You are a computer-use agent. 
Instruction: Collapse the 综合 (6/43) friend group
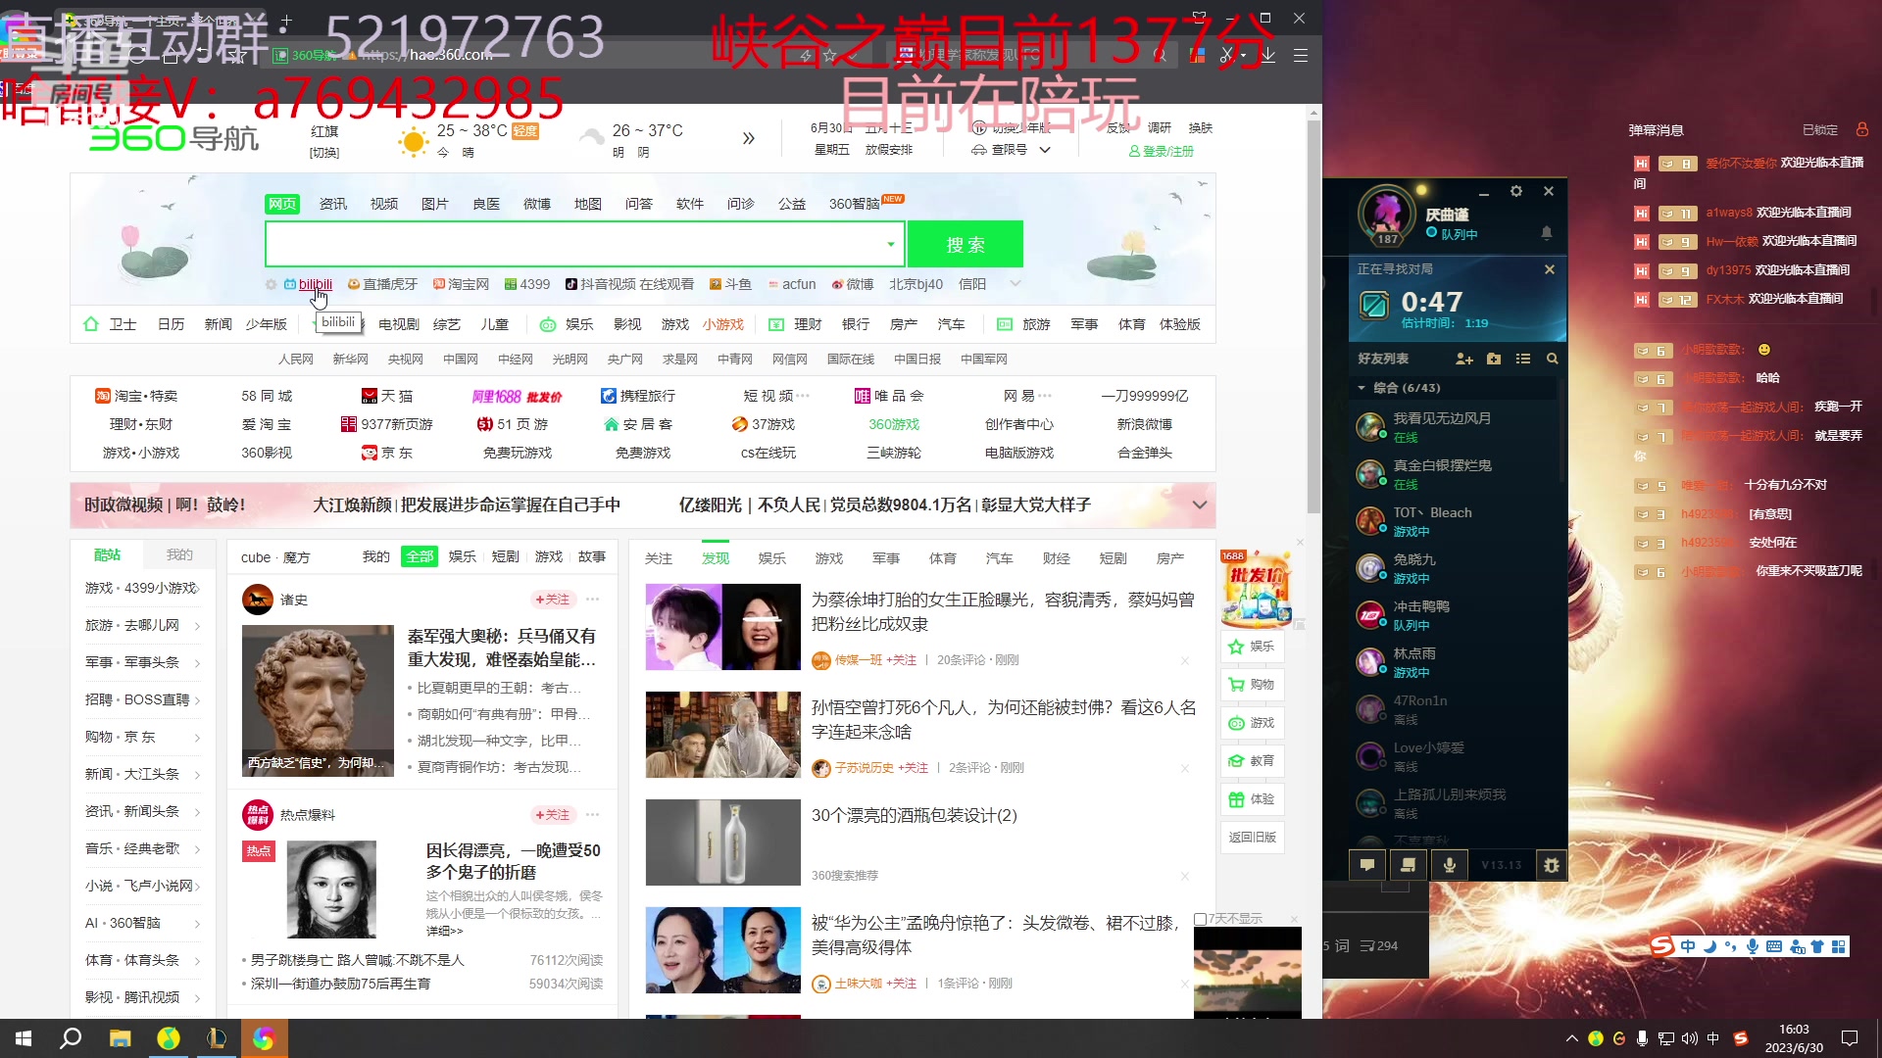click(x=1362, y=388)
